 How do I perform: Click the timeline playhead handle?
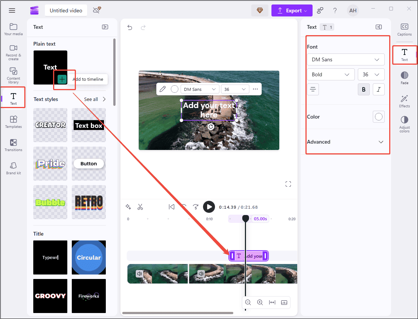coord(246,218)
